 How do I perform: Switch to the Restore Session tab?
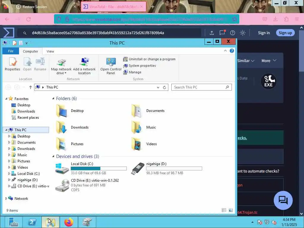click(x=46, y=7)
